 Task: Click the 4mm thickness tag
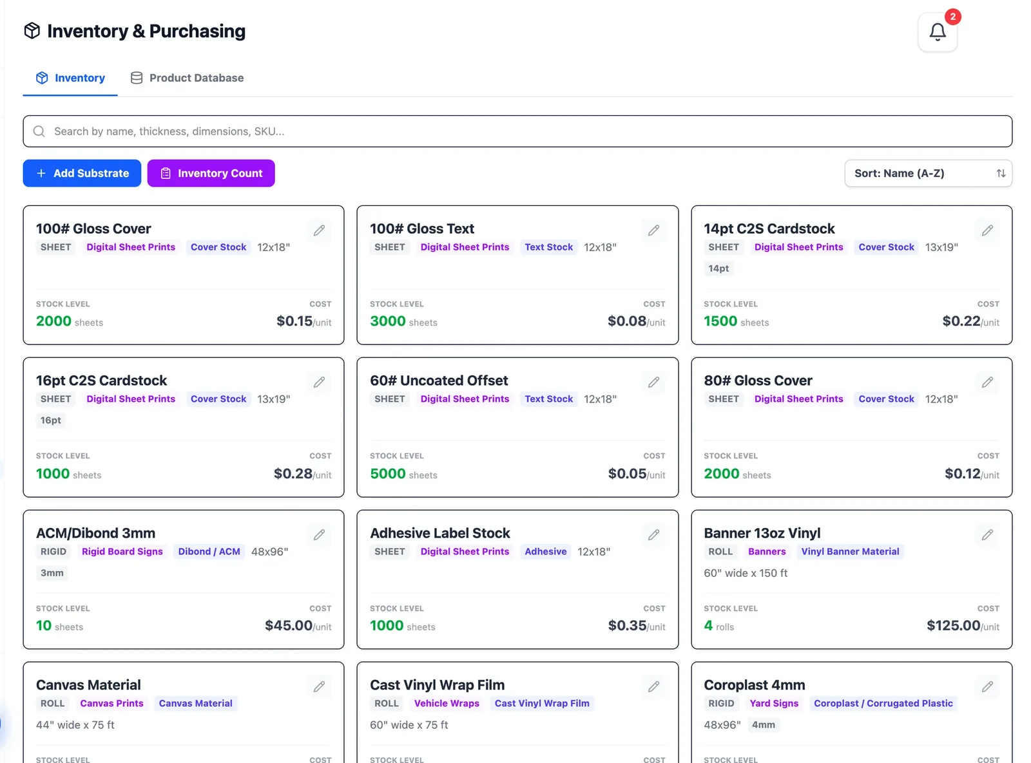(764, 725)
